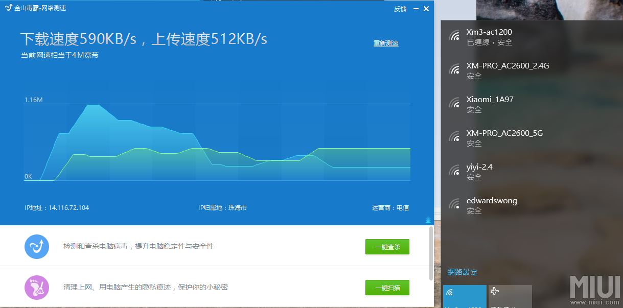Image resolution: width=623 pixels, height=308 pixels.
Task: Click the IP地址 14.116.72.104 text
Action: pyautogui.click(x=57, y=208)
